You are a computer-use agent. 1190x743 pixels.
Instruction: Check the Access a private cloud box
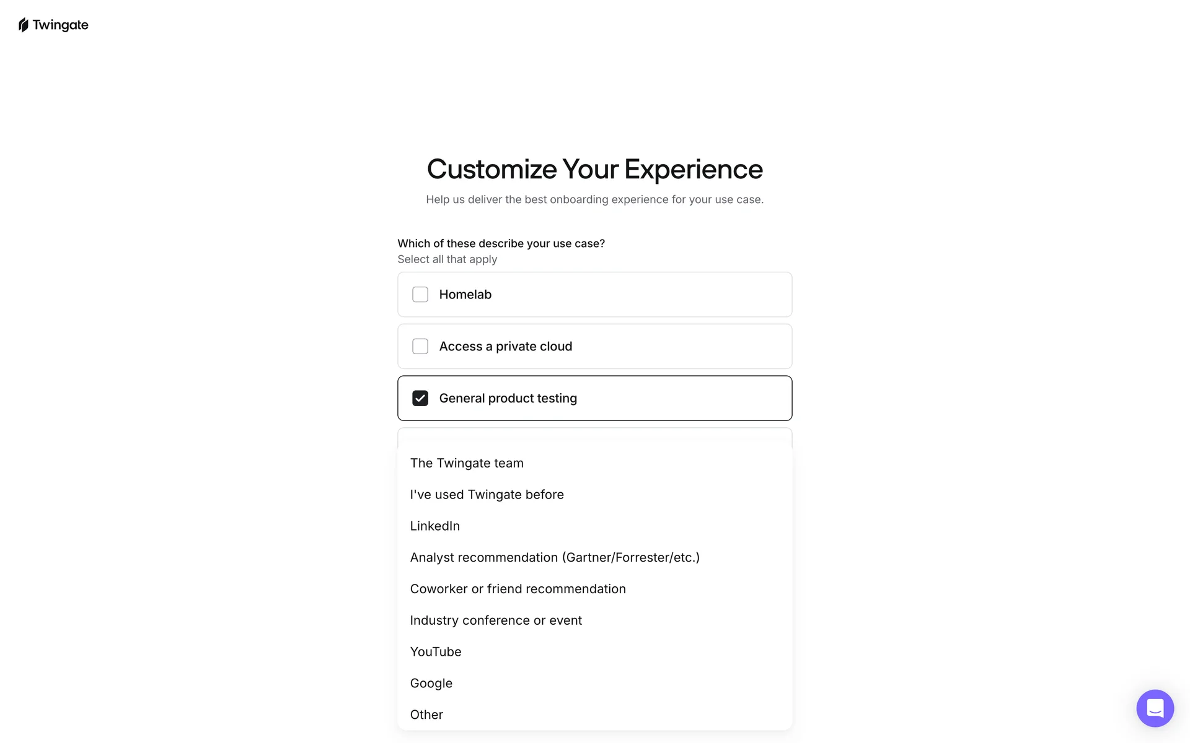tap(420, 347)
